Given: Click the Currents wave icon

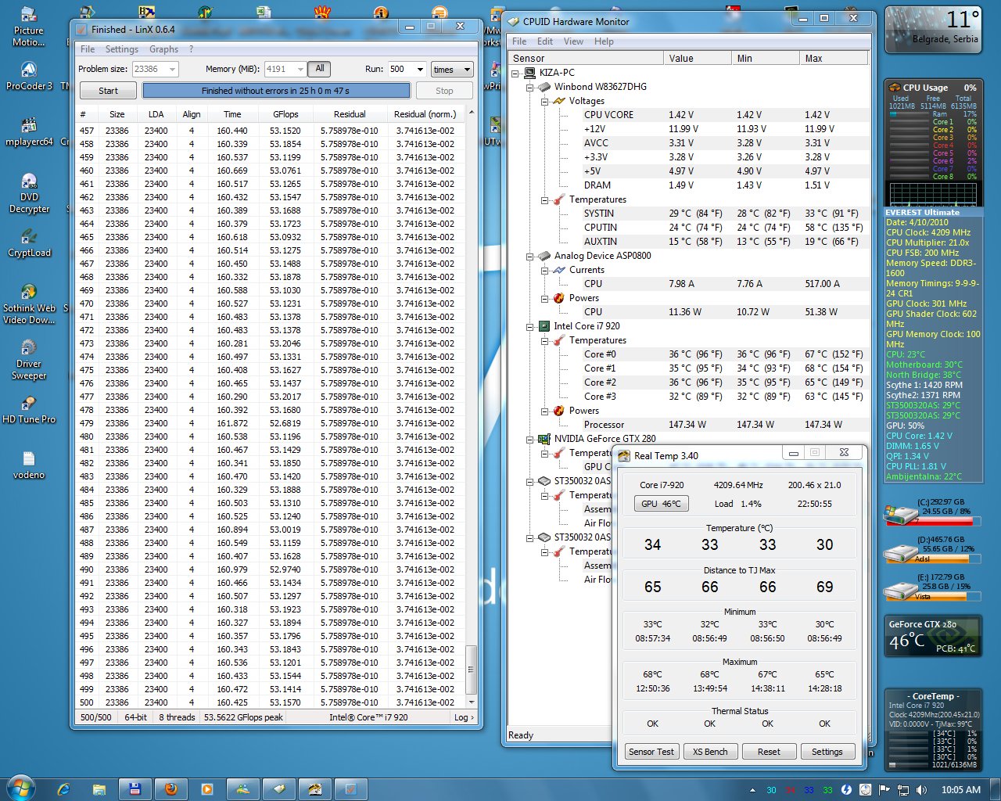Looking at the screenshot, I should tap(559, 270).
